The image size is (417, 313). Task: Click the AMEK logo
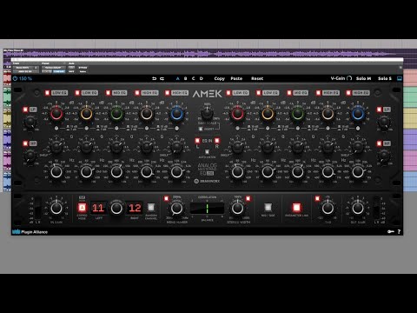point(207,94)
